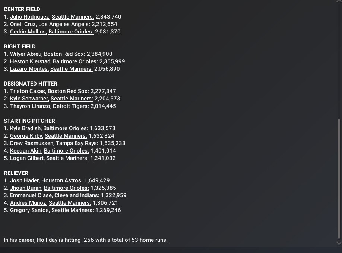Click the scroll down arrow at bottom right

[339, 243]
